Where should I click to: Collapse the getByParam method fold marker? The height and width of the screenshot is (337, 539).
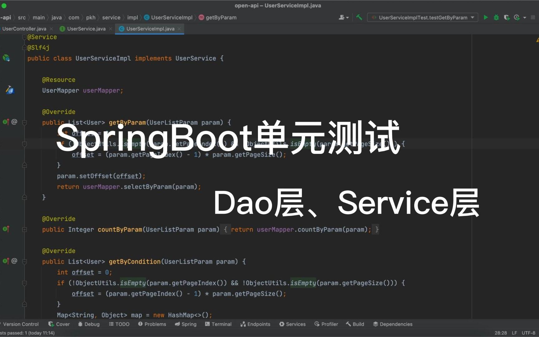coord(24,123)
